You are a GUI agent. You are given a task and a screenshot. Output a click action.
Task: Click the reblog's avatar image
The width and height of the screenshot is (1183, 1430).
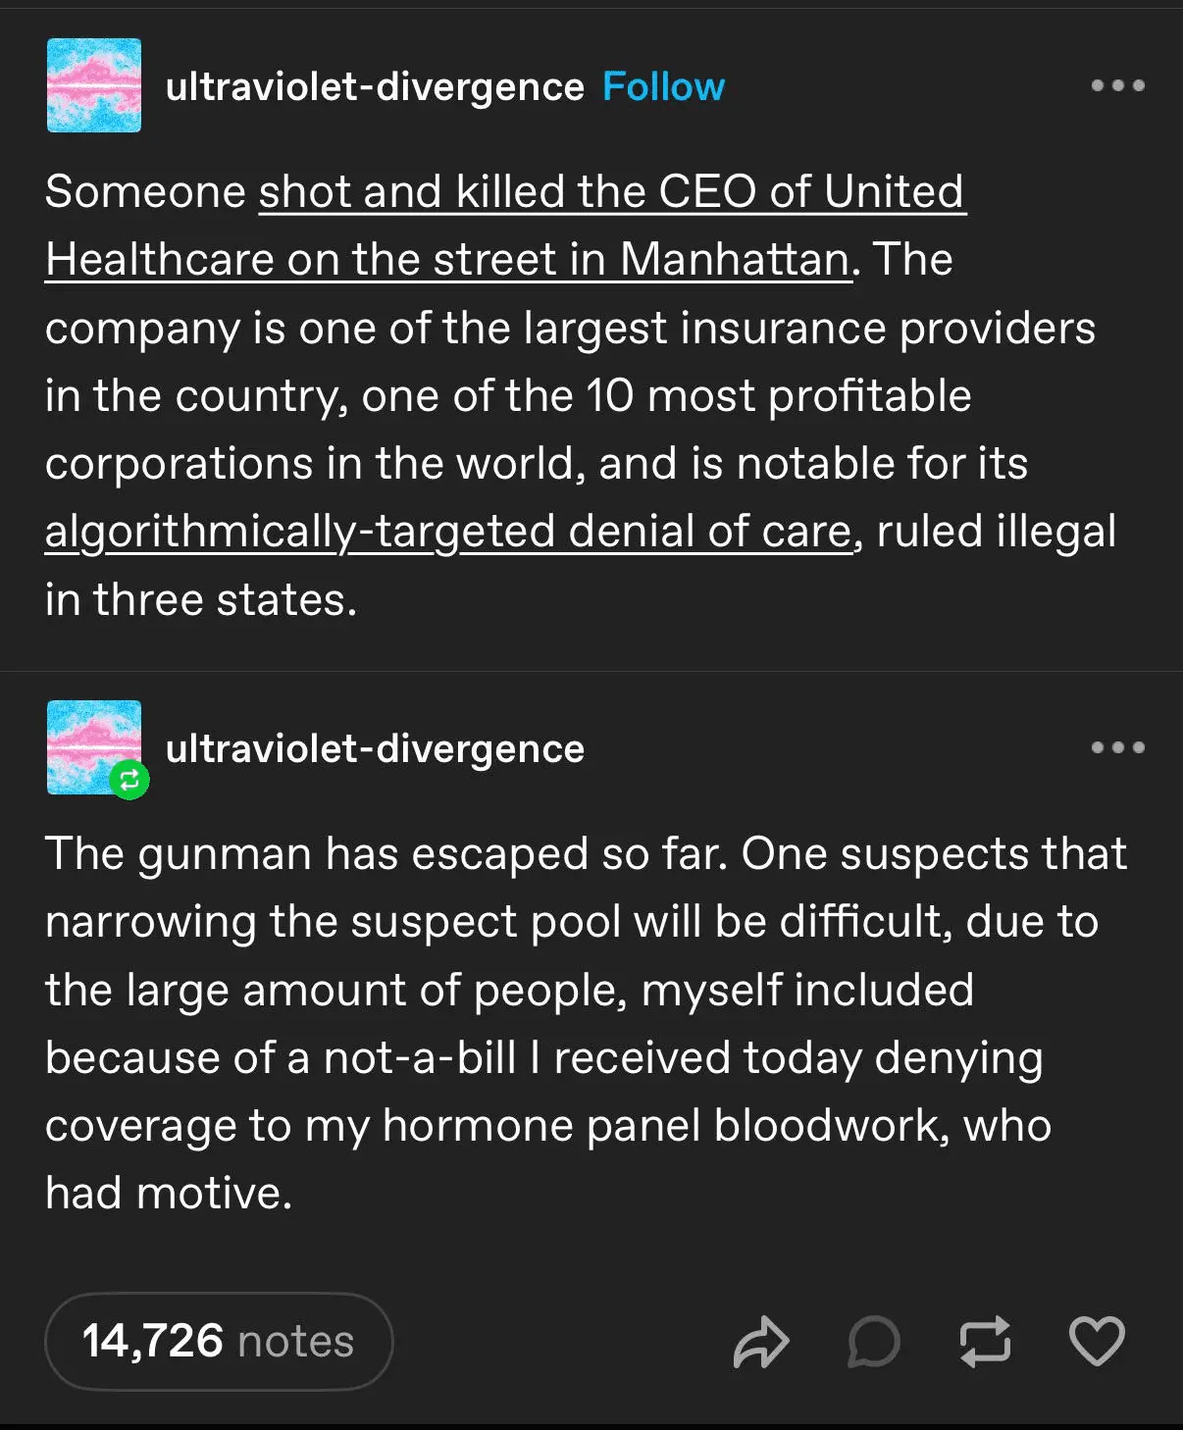coord(88,741)
